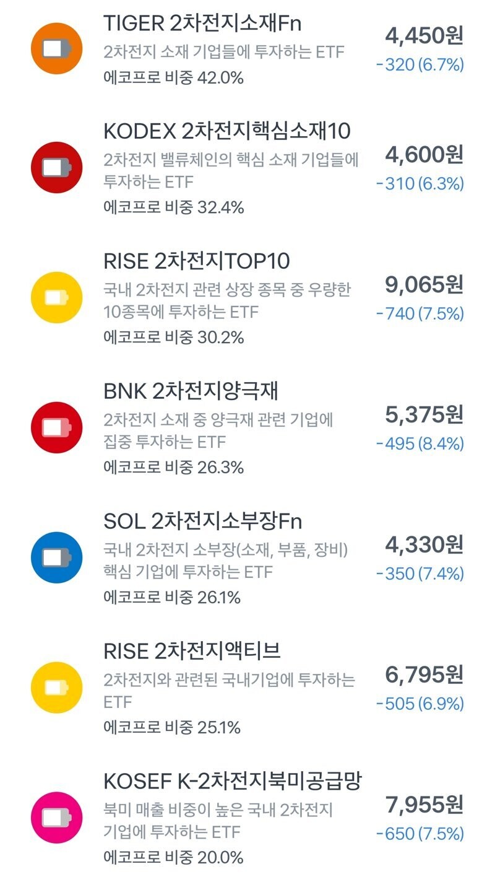The image size is (495, 882).
Task: Open the KODEX 2차전지핵심소재10 ETF title
Action: point(226,131)
